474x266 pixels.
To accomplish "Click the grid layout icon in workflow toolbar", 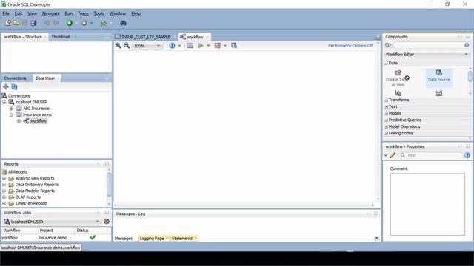I will [190, 46].
